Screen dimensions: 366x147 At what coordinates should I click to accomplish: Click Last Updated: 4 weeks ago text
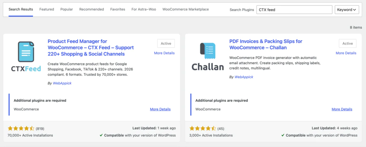[x=335, y=128]
